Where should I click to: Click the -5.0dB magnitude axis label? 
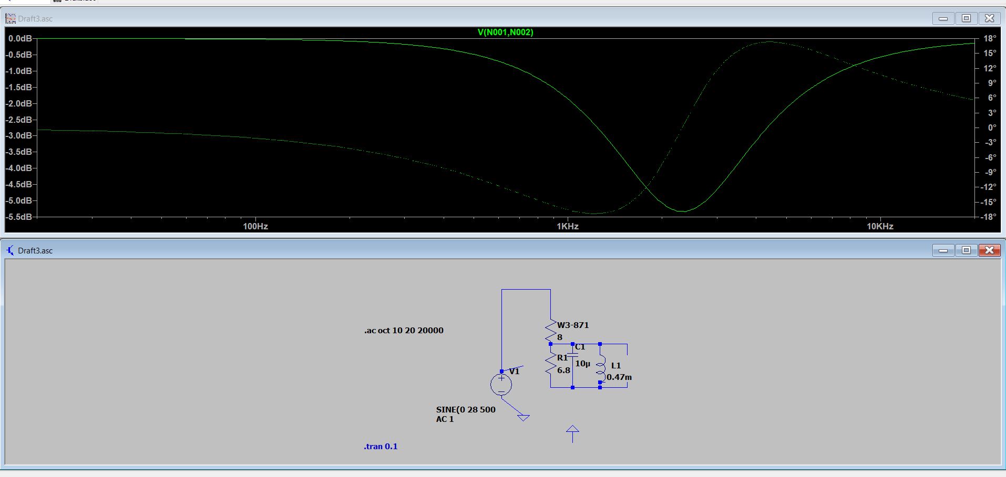click(x=19, y=200)
